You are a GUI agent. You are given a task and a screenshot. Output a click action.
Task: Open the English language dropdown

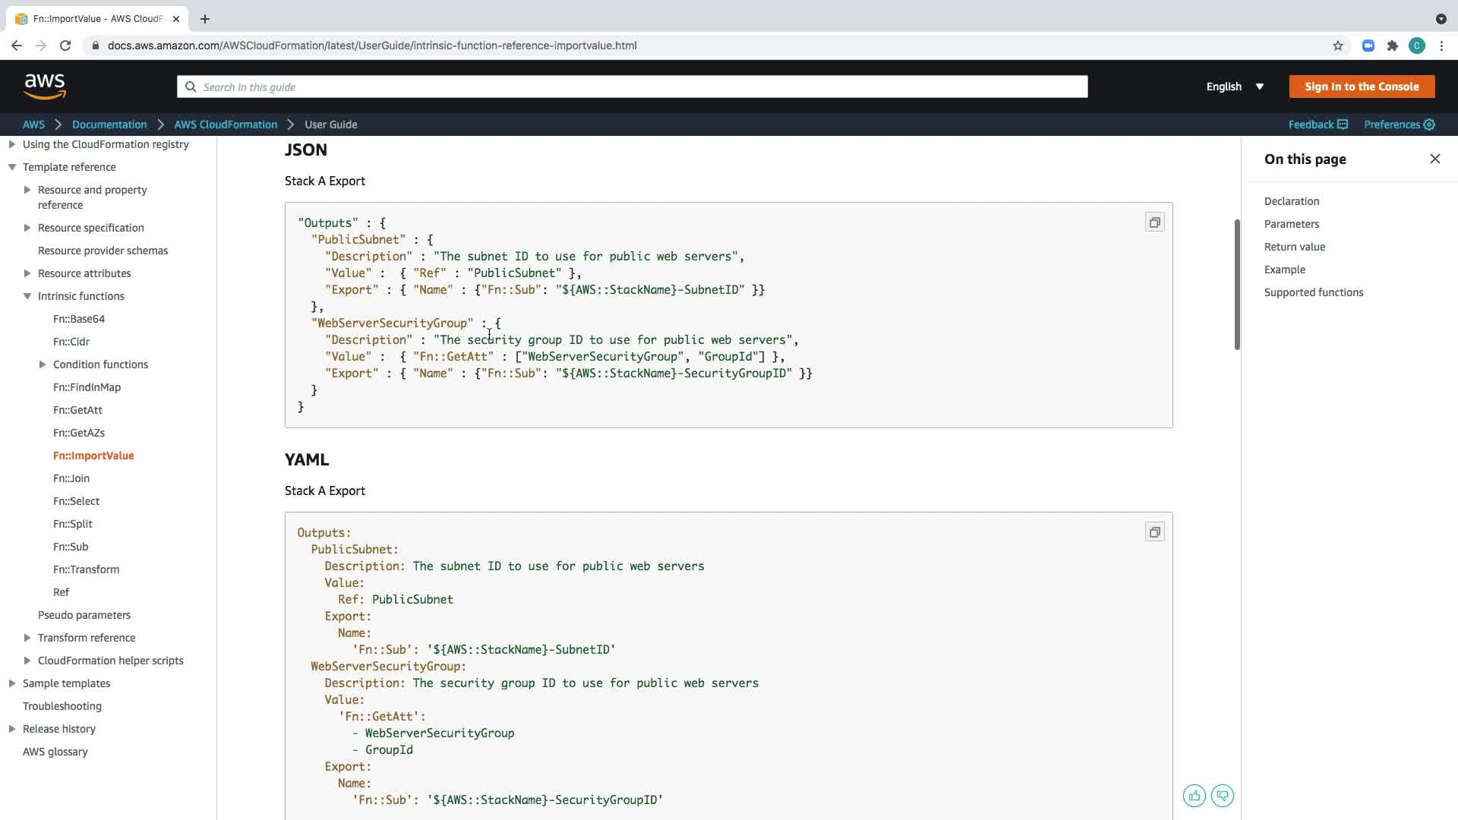[x=1235, y=87]
